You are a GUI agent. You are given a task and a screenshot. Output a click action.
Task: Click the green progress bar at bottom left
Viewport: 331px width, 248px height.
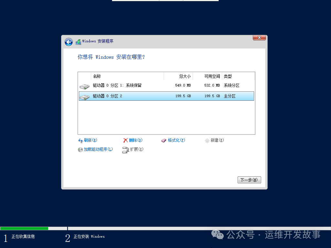point(24,228)
